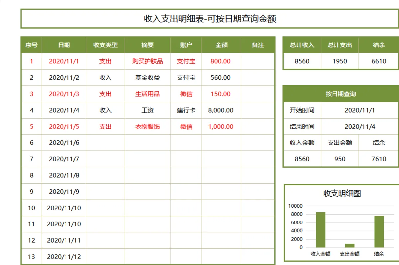Image resolution: width=399 pixels, height=265 pixels.
Task: Select date cell 2020/11/8
Action: point(64,175)
